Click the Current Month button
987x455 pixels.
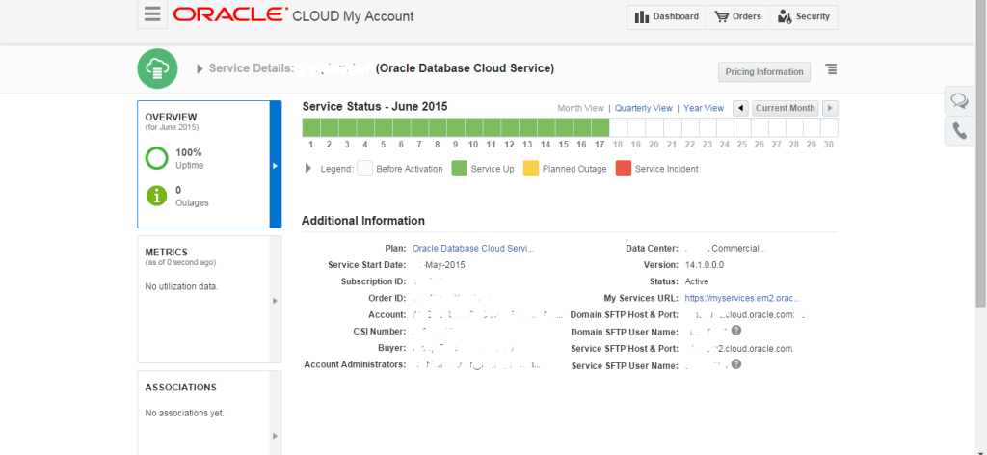point(786,108)
